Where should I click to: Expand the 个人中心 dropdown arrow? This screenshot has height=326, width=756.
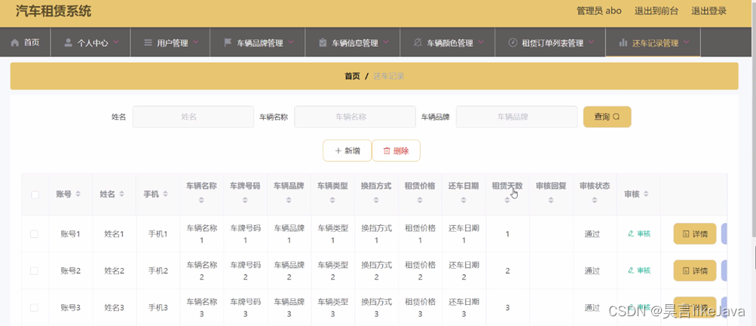116,42
